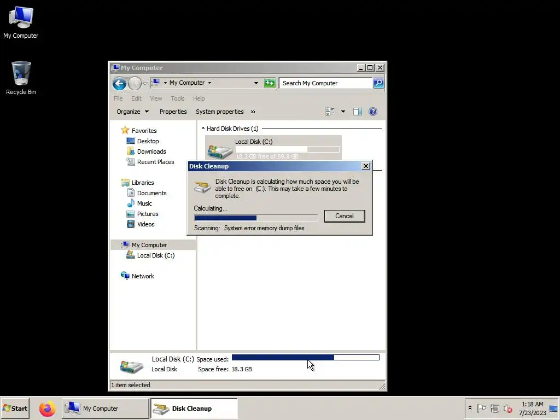This screenshot has height=420, width=560.
Task: Click Show desktop icon at taskbar end
Action: click(x=553, y=408)
